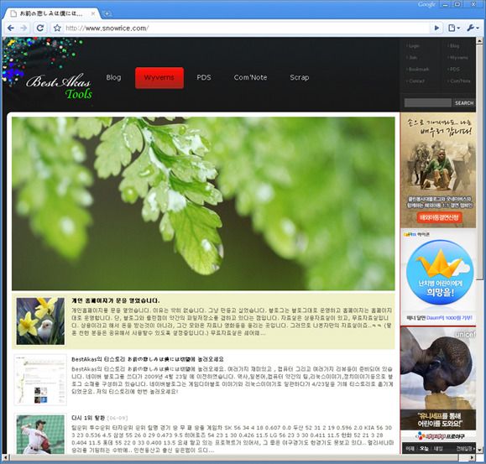This screenshot has height=464, width=486.
Task: Click the overseas child sponsorship ad banner
Action: [x=438, y=170]
